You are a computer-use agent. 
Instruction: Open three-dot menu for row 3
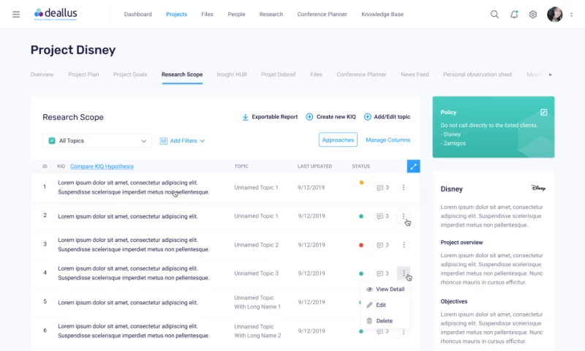[404, 244]
